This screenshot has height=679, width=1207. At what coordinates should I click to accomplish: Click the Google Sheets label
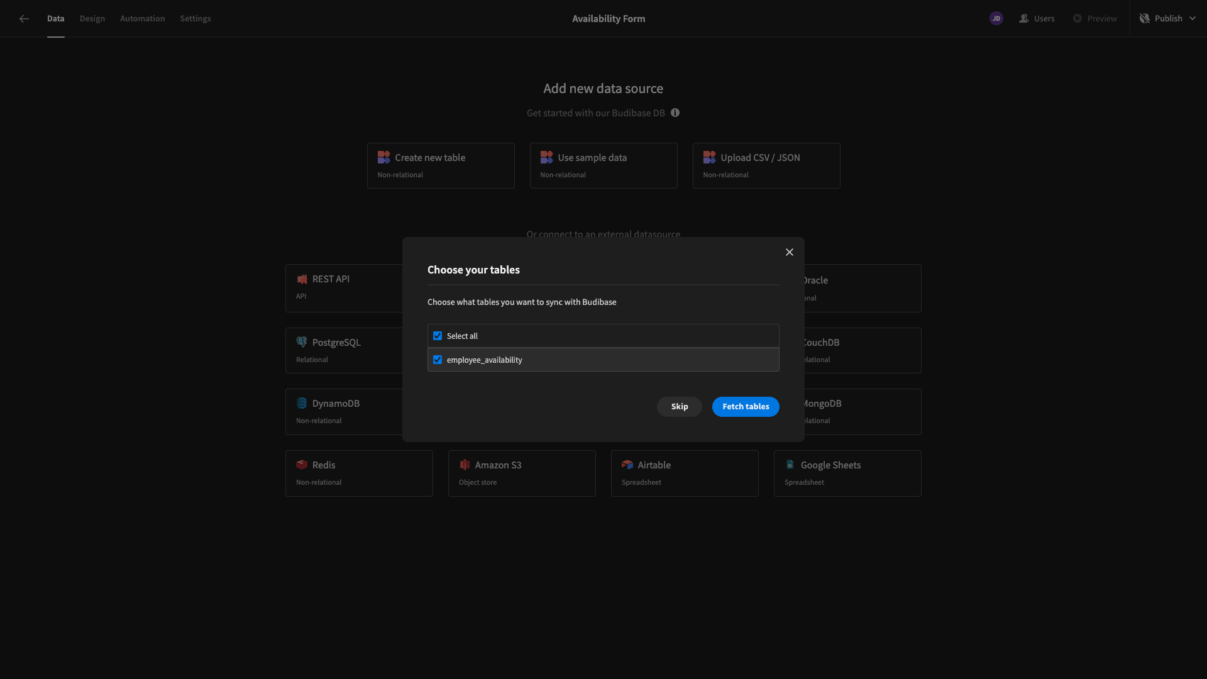tap(830, 465)
